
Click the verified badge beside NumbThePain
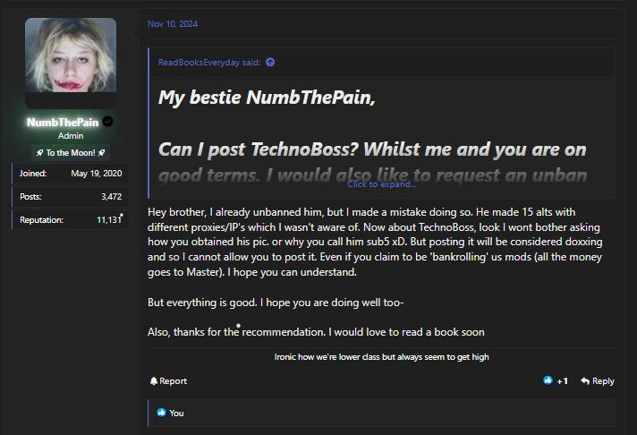coord(108,122)
